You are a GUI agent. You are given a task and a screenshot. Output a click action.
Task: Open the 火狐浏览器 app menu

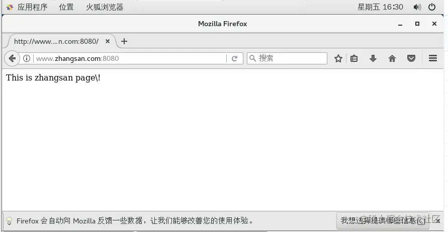point(105,7)
